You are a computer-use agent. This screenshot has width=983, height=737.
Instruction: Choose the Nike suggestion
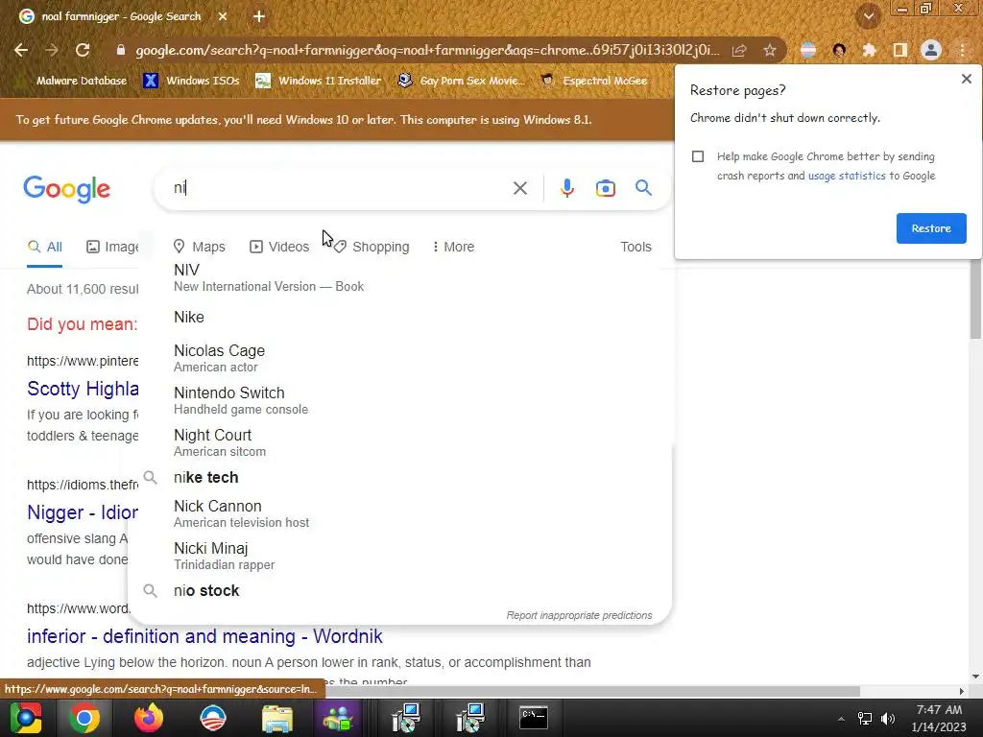click(x=400, y=317)
